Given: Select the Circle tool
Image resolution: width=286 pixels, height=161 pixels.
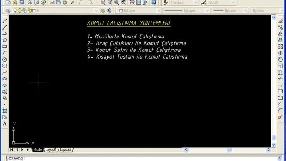Looking at the screenshot, I should [x=5, y=59].
